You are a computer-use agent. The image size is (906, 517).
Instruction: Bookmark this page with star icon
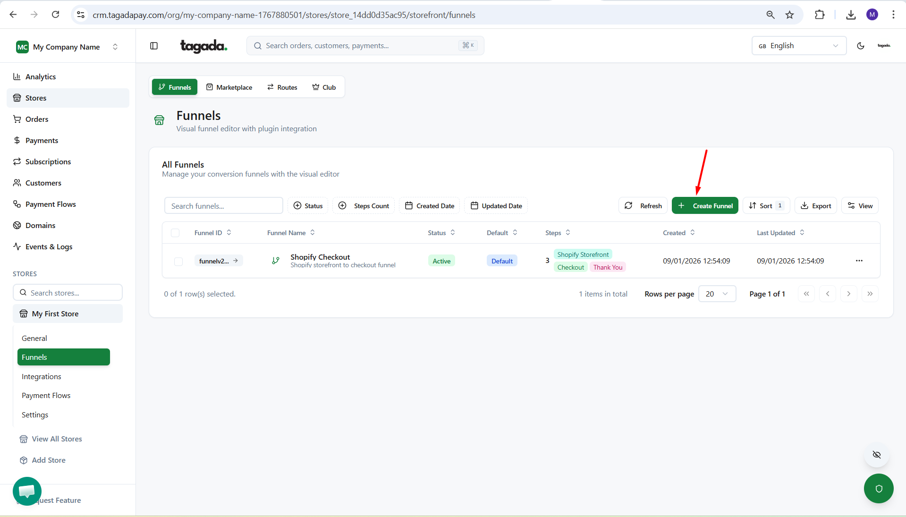coord(789,15)
